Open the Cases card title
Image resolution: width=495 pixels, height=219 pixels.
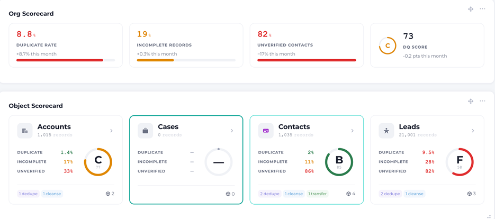[168, 127]
